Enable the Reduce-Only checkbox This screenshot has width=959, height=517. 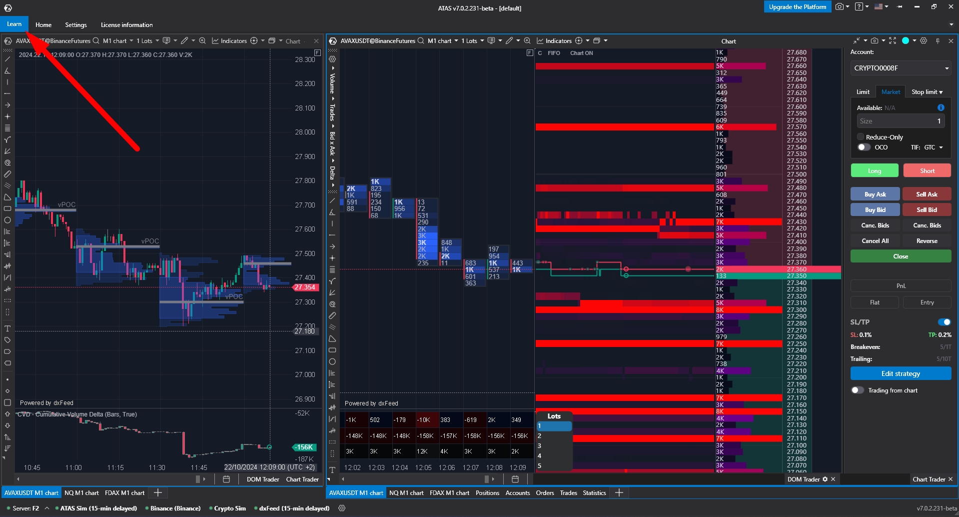tap(861, 136)
